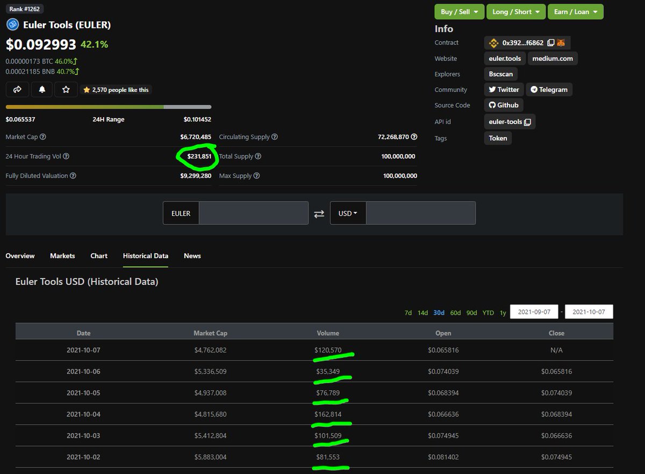
Task: Click the share arrow icon button
Action: point(17,90)
